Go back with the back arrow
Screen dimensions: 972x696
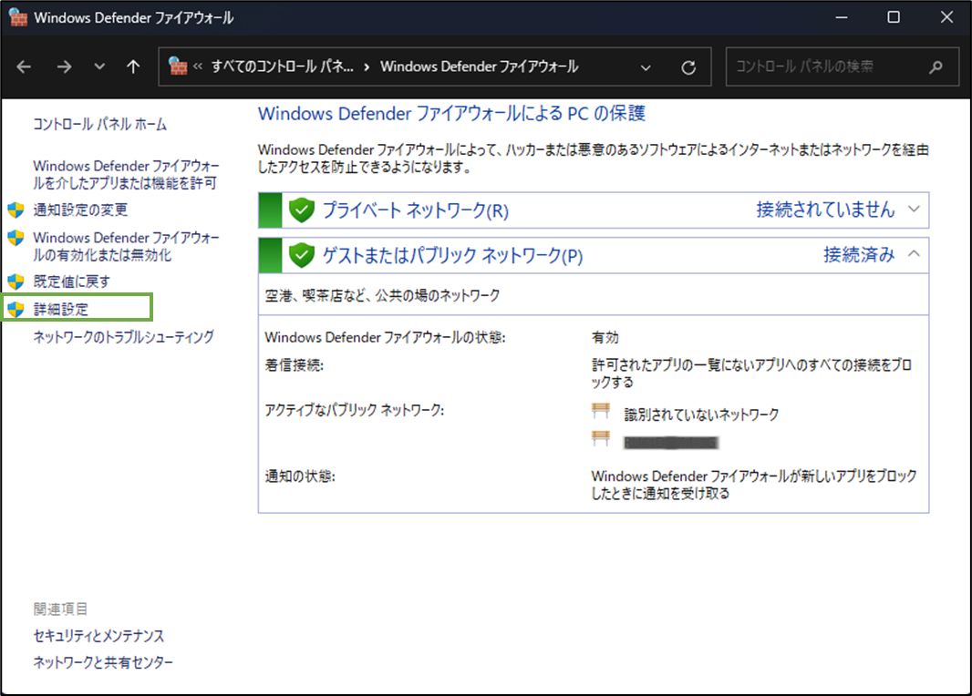point(24,67)
